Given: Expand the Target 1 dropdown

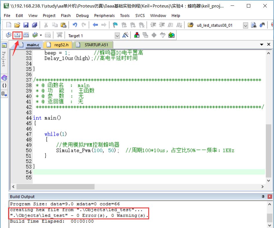Looking at the screenshot, I should tap(117, 36).
